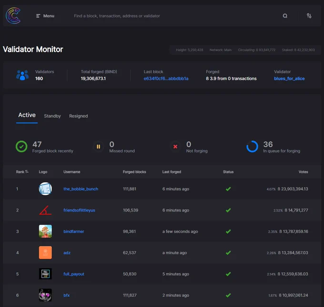Click adz orange square logo

pos(45,253)
